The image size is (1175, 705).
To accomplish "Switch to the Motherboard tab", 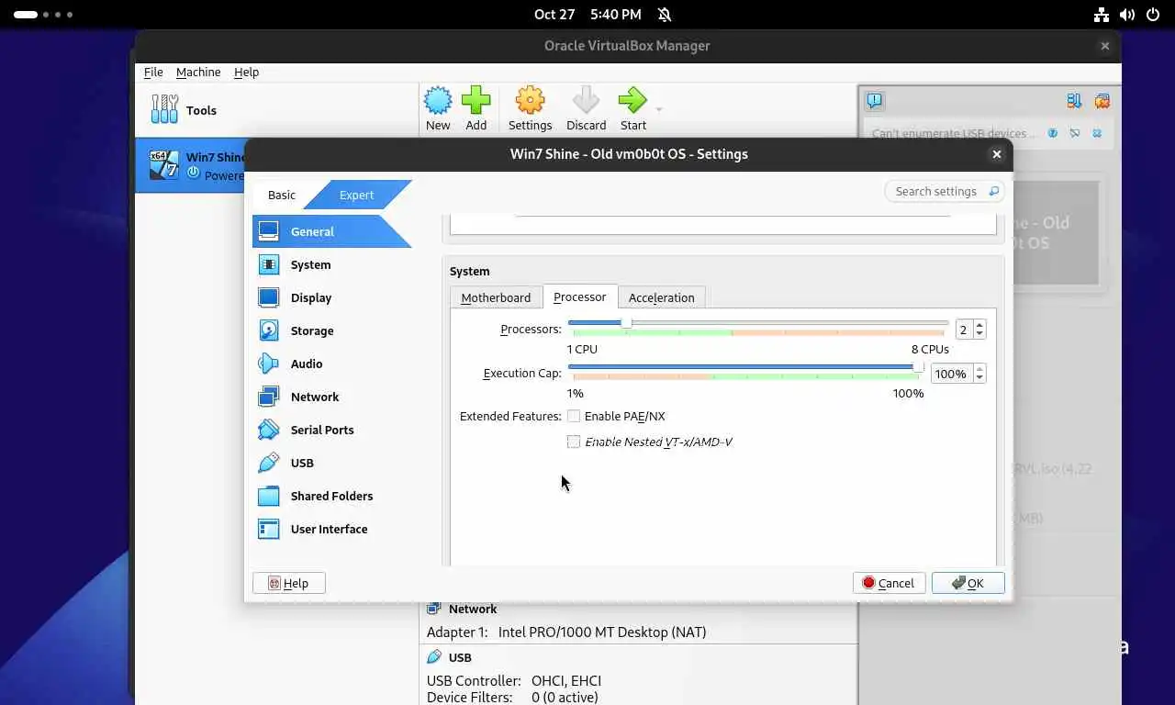I will click(x=496, y=297).
